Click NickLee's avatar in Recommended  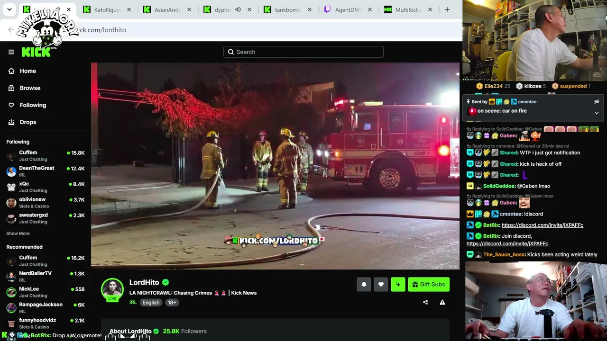11,292
